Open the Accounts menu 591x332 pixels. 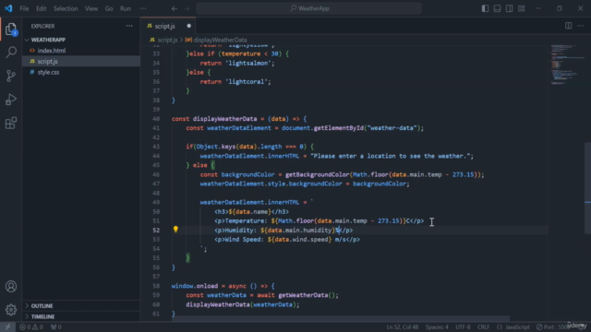pyautogui.click(x=11, y=287)
